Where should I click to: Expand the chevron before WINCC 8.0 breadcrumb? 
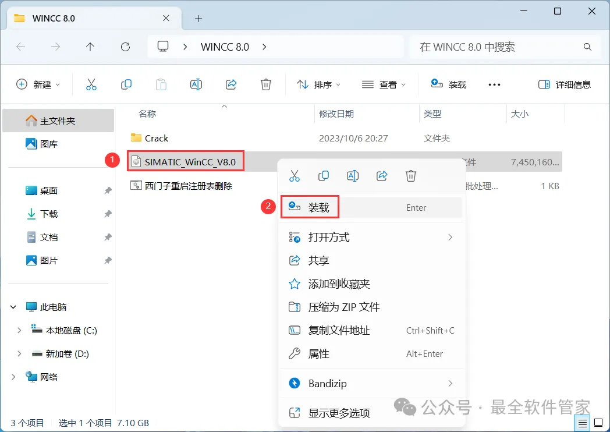[x=185, y=47]
